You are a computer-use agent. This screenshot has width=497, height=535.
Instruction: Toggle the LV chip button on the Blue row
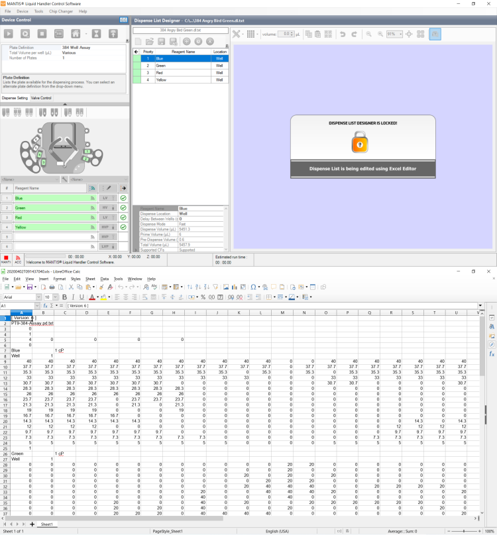(x=108, y=198)
